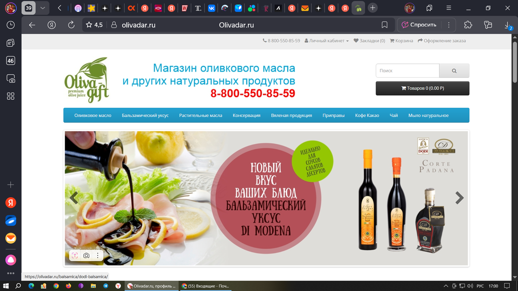The width and height of the screenshot is (518, 291).
Task: Open Оливковое масло menu category
Action: click(x=93, y=116)
